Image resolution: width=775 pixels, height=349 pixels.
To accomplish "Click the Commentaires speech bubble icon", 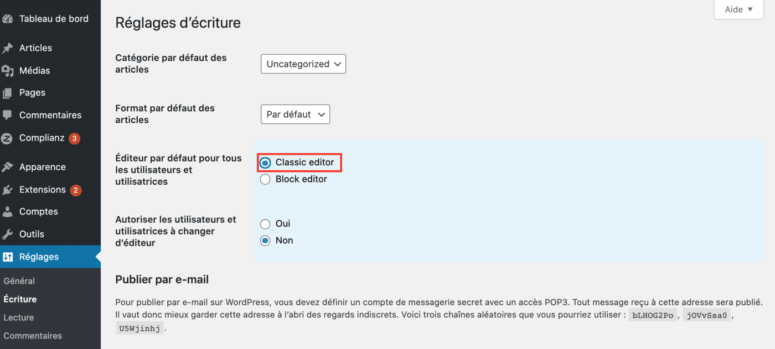I will point(7,115).
